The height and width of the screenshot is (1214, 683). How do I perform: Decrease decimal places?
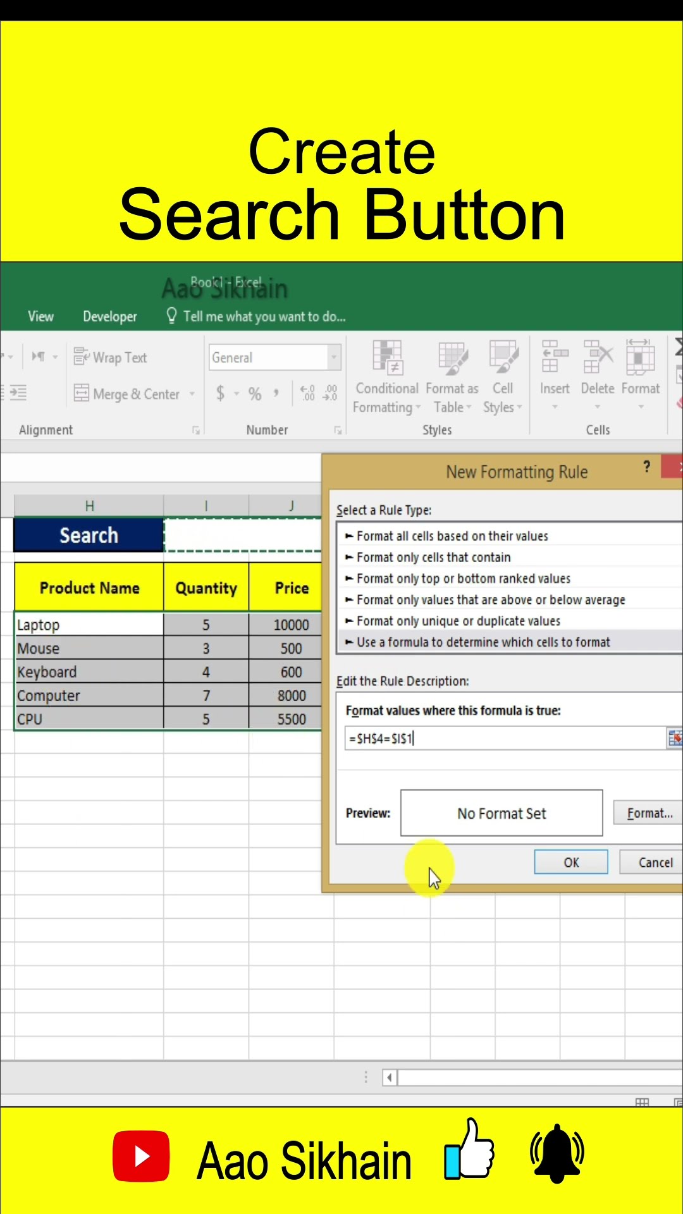330,393
